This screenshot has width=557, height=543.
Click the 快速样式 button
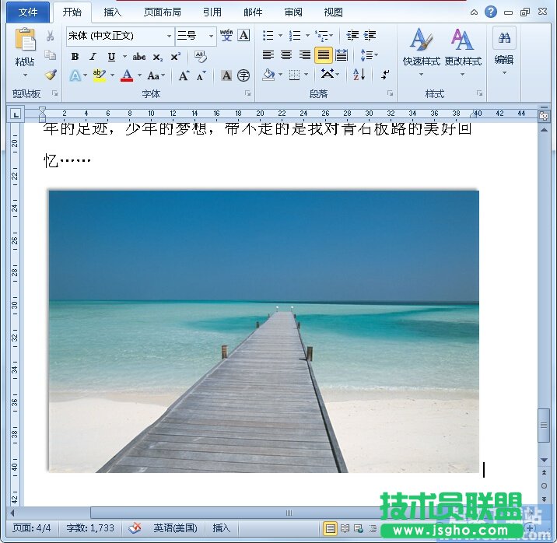tap(421, 48)
